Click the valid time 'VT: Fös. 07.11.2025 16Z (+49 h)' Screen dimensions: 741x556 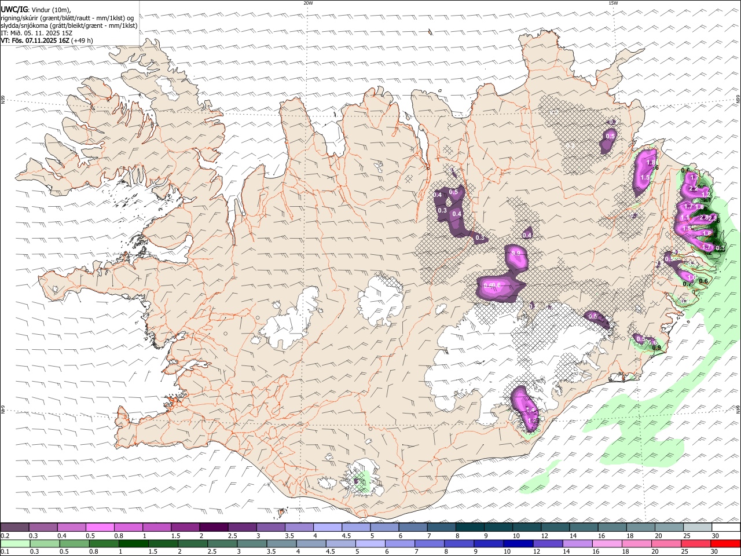point(47,41)
